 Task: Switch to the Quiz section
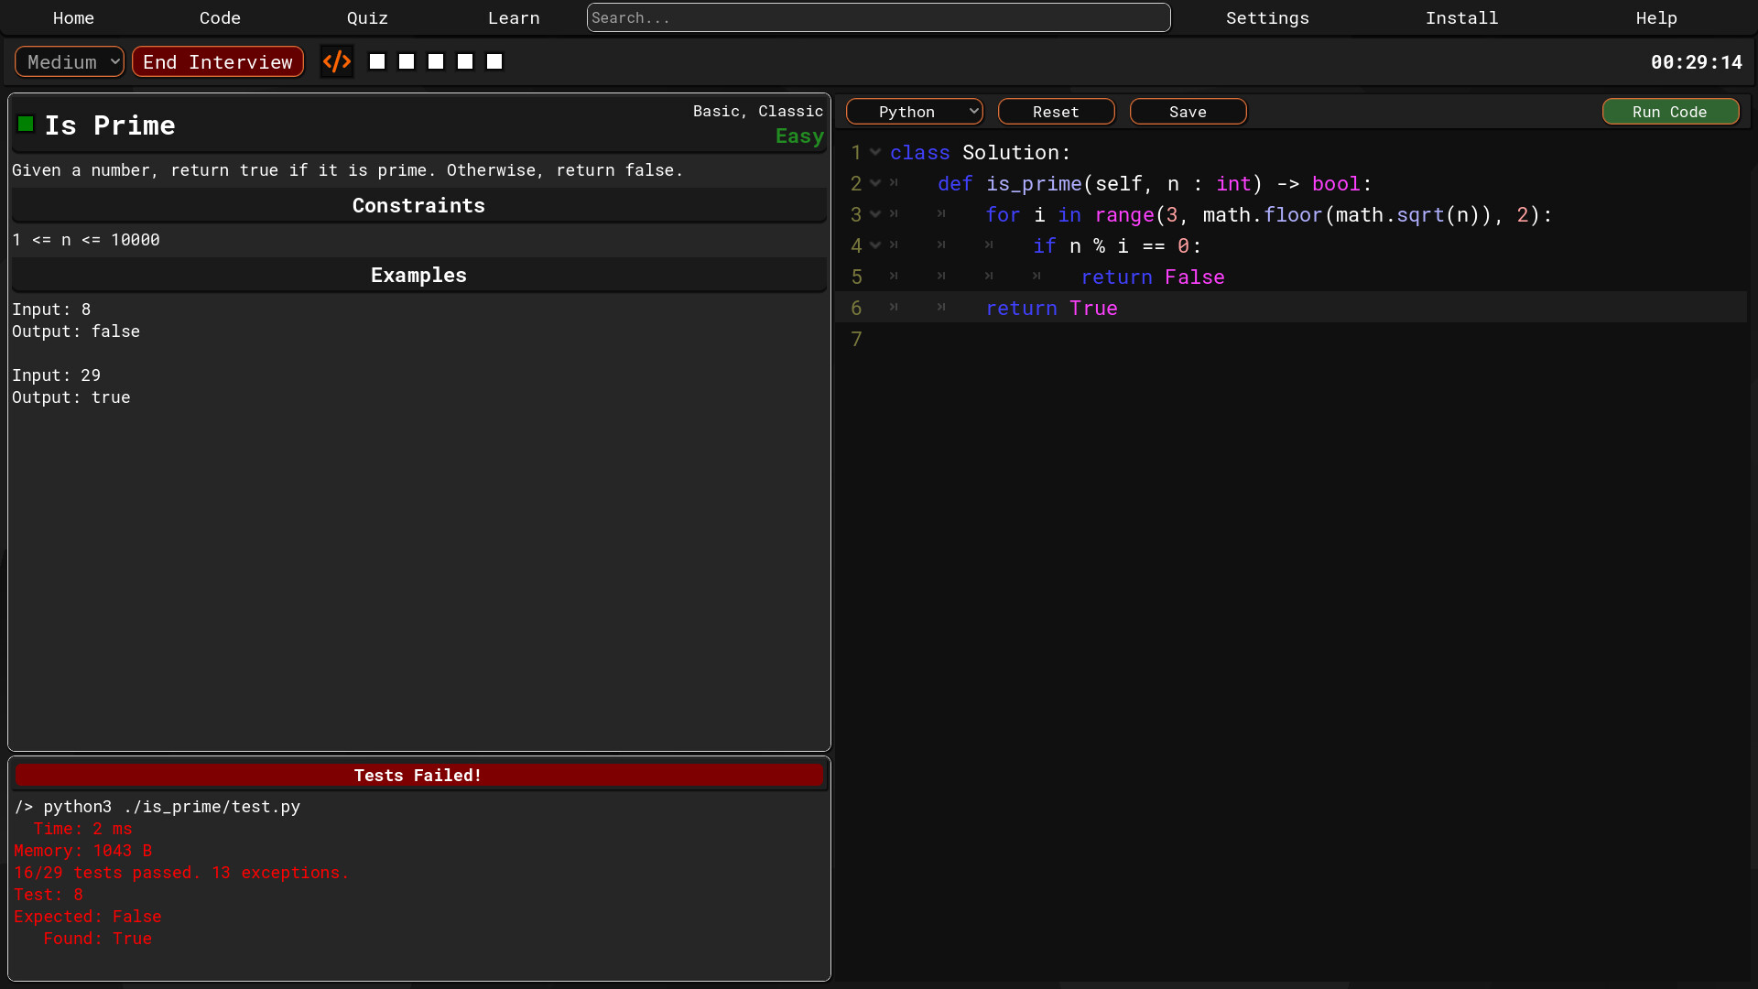[x=367, y=17]
